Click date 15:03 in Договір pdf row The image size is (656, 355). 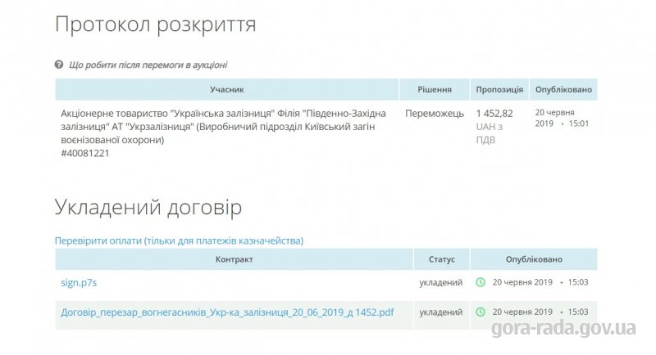[540, 312]
